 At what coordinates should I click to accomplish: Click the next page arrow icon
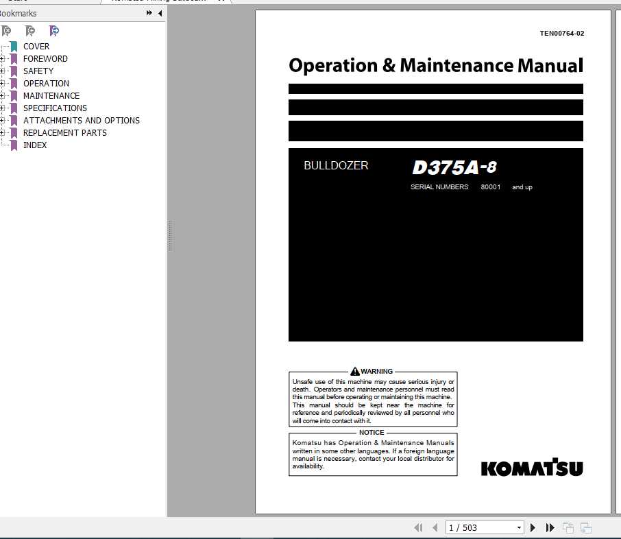tap(533, 527)
